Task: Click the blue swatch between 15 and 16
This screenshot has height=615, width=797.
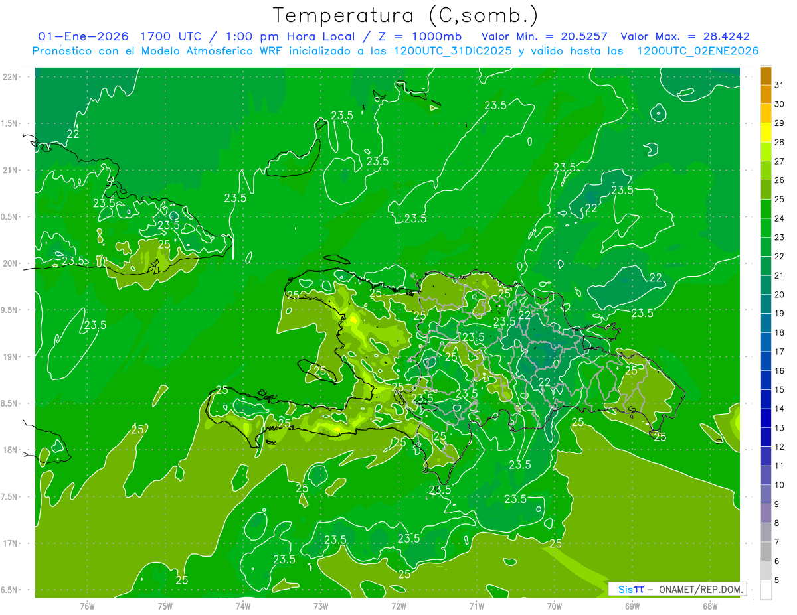Action: click(766, 380)
